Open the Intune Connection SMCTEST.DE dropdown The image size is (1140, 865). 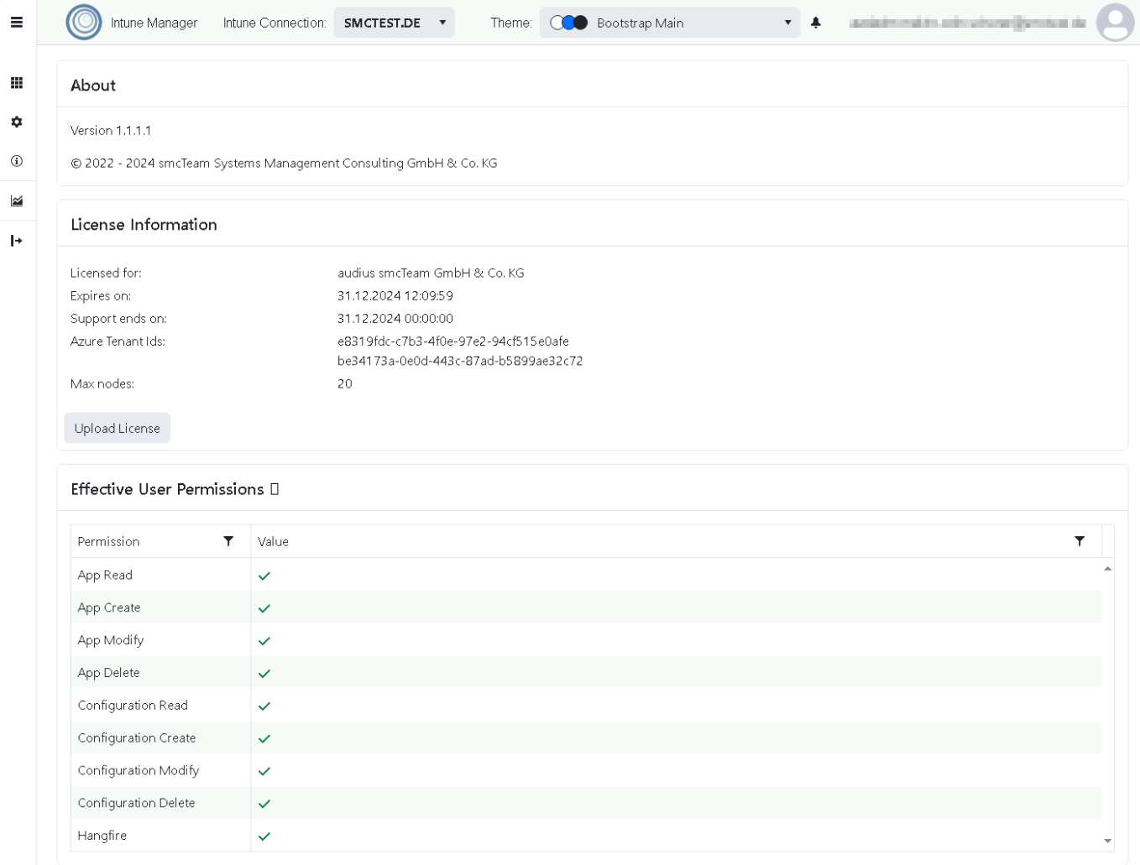pos(394,23)
